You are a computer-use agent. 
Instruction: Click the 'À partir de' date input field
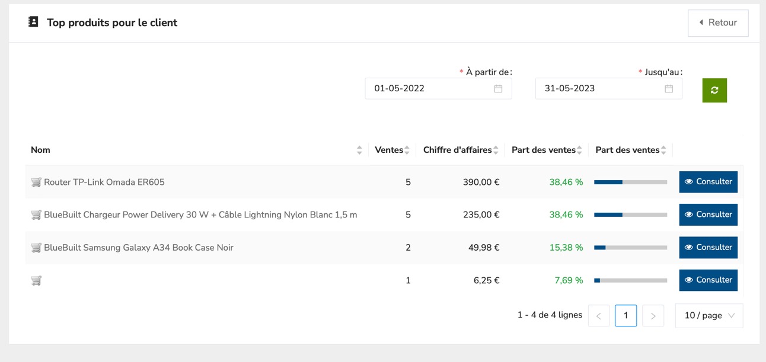[x=430, y=89]
